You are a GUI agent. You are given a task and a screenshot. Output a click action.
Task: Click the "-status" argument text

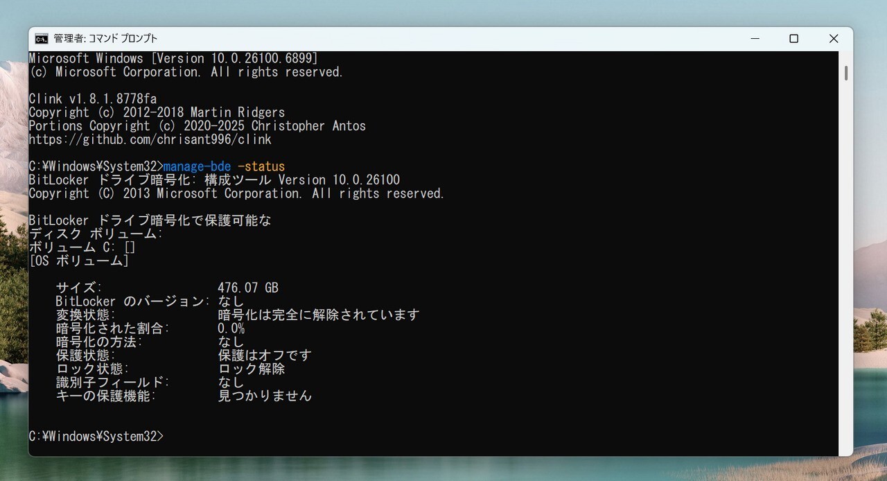click(x=261, y=166)
